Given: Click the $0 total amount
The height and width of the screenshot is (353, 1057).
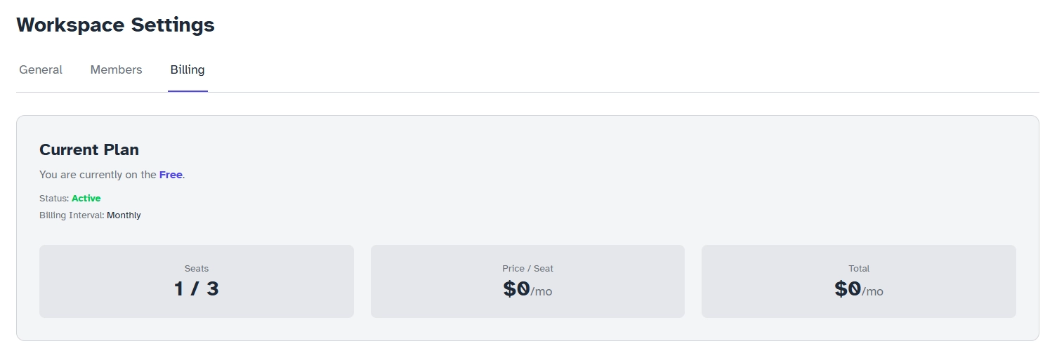Looking at the screenshot, I should point(848,288).
